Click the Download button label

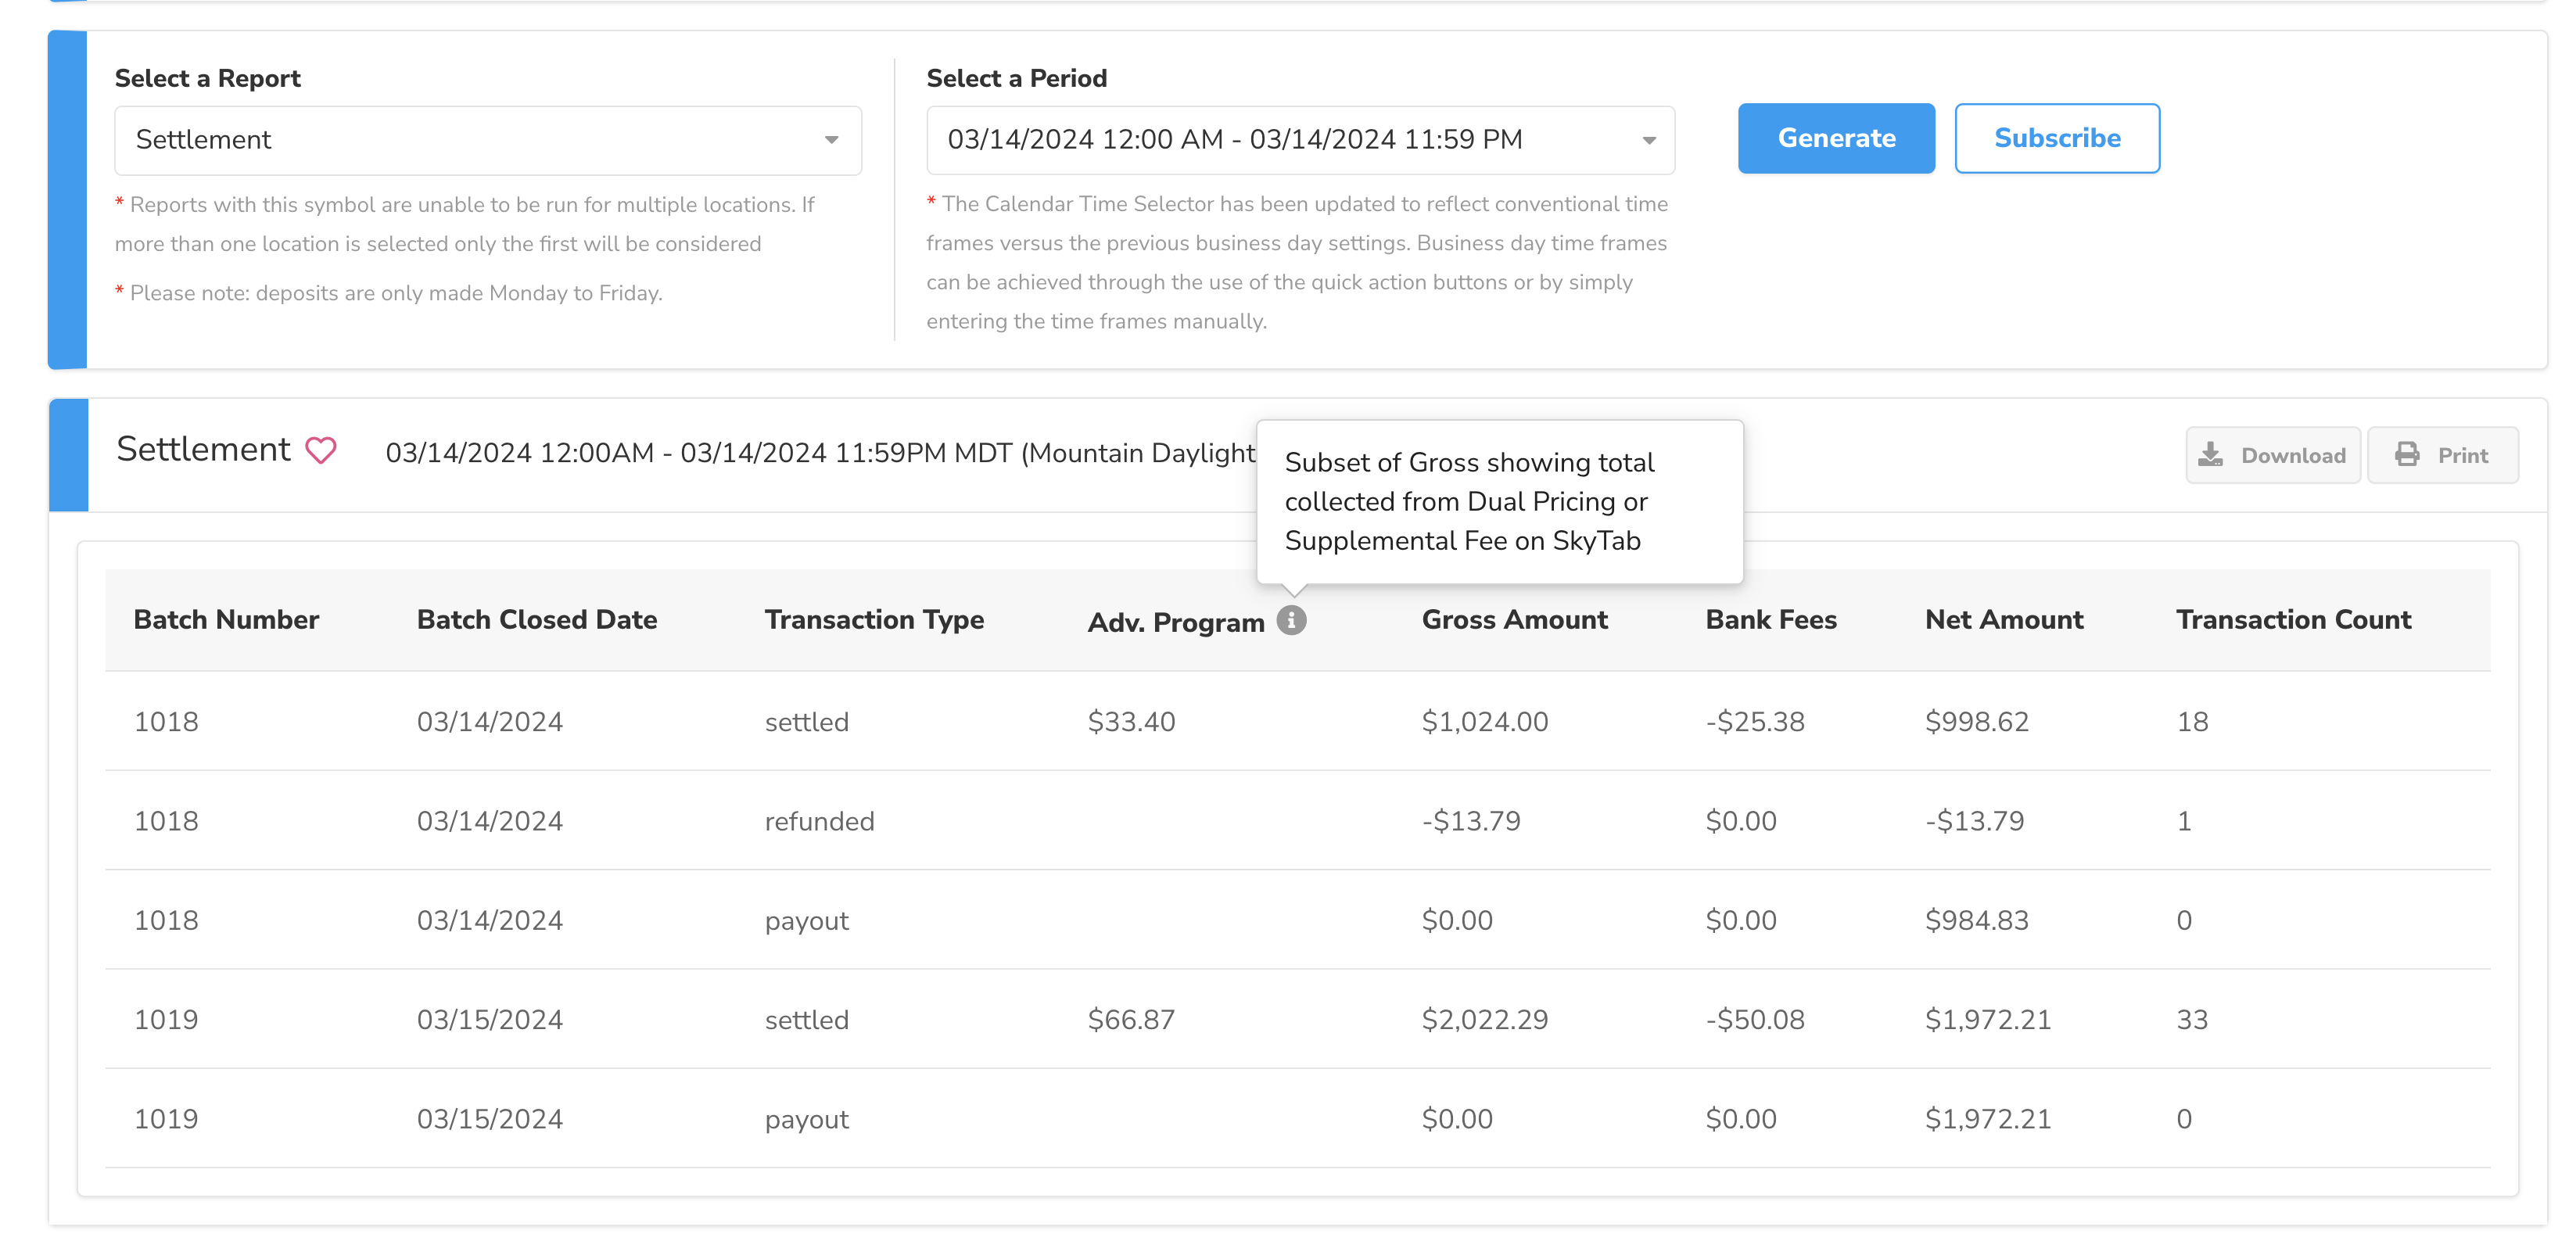pos(2292,456)
